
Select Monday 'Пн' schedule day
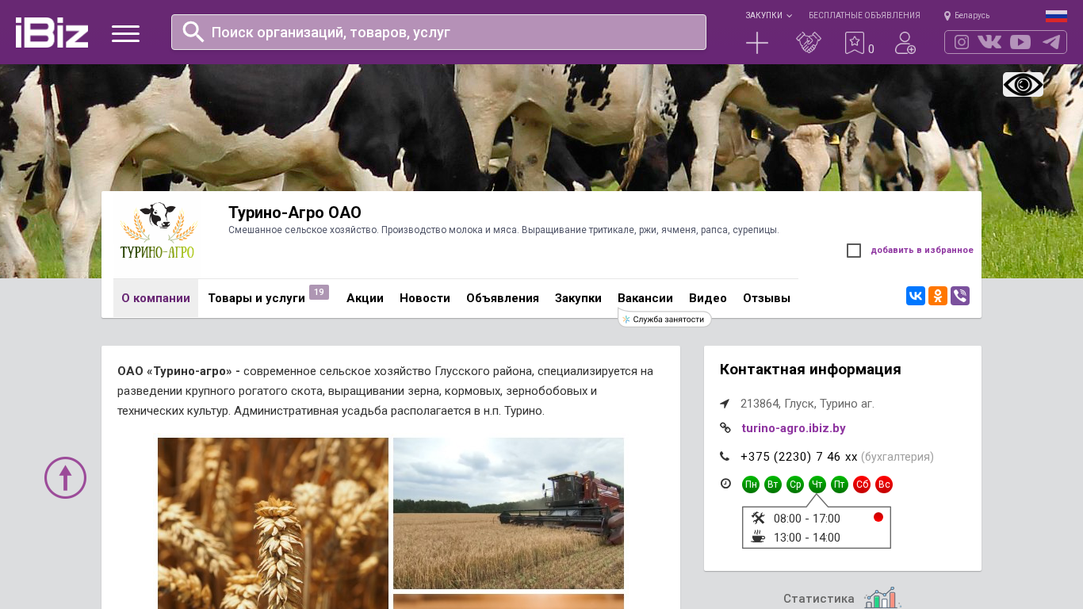click(x=751, y=485)
